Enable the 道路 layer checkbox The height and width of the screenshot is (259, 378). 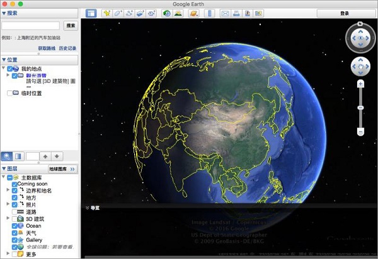pyautogui.click(x=15, y=212)
